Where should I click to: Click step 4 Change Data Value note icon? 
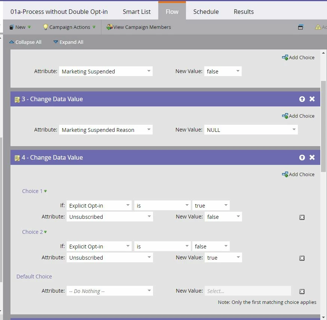tap(17, 158)
